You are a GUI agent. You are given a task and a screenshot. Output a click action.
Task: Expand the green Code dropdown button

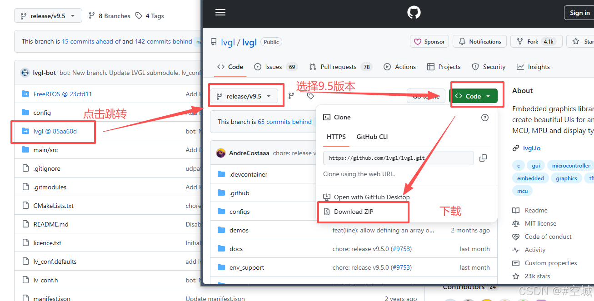473,96
